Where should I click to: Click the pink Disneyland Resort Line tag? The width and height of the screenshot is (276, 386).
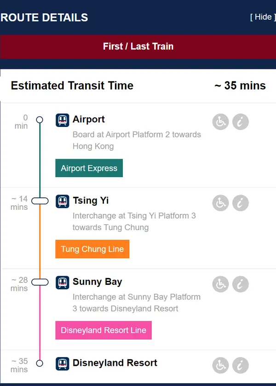click(103, 330)
